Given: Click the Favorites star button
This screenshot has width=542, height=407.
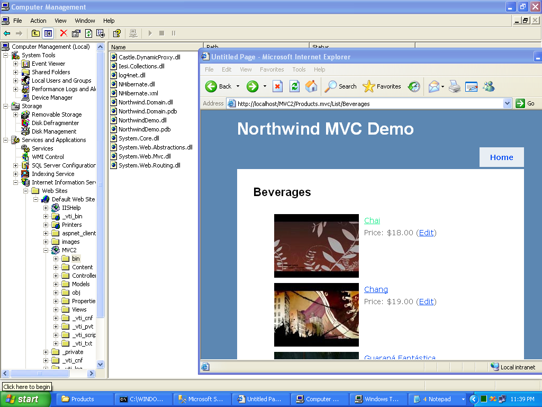Looking at the screenshot, I should pyautogui.click(x=382, y=86).
